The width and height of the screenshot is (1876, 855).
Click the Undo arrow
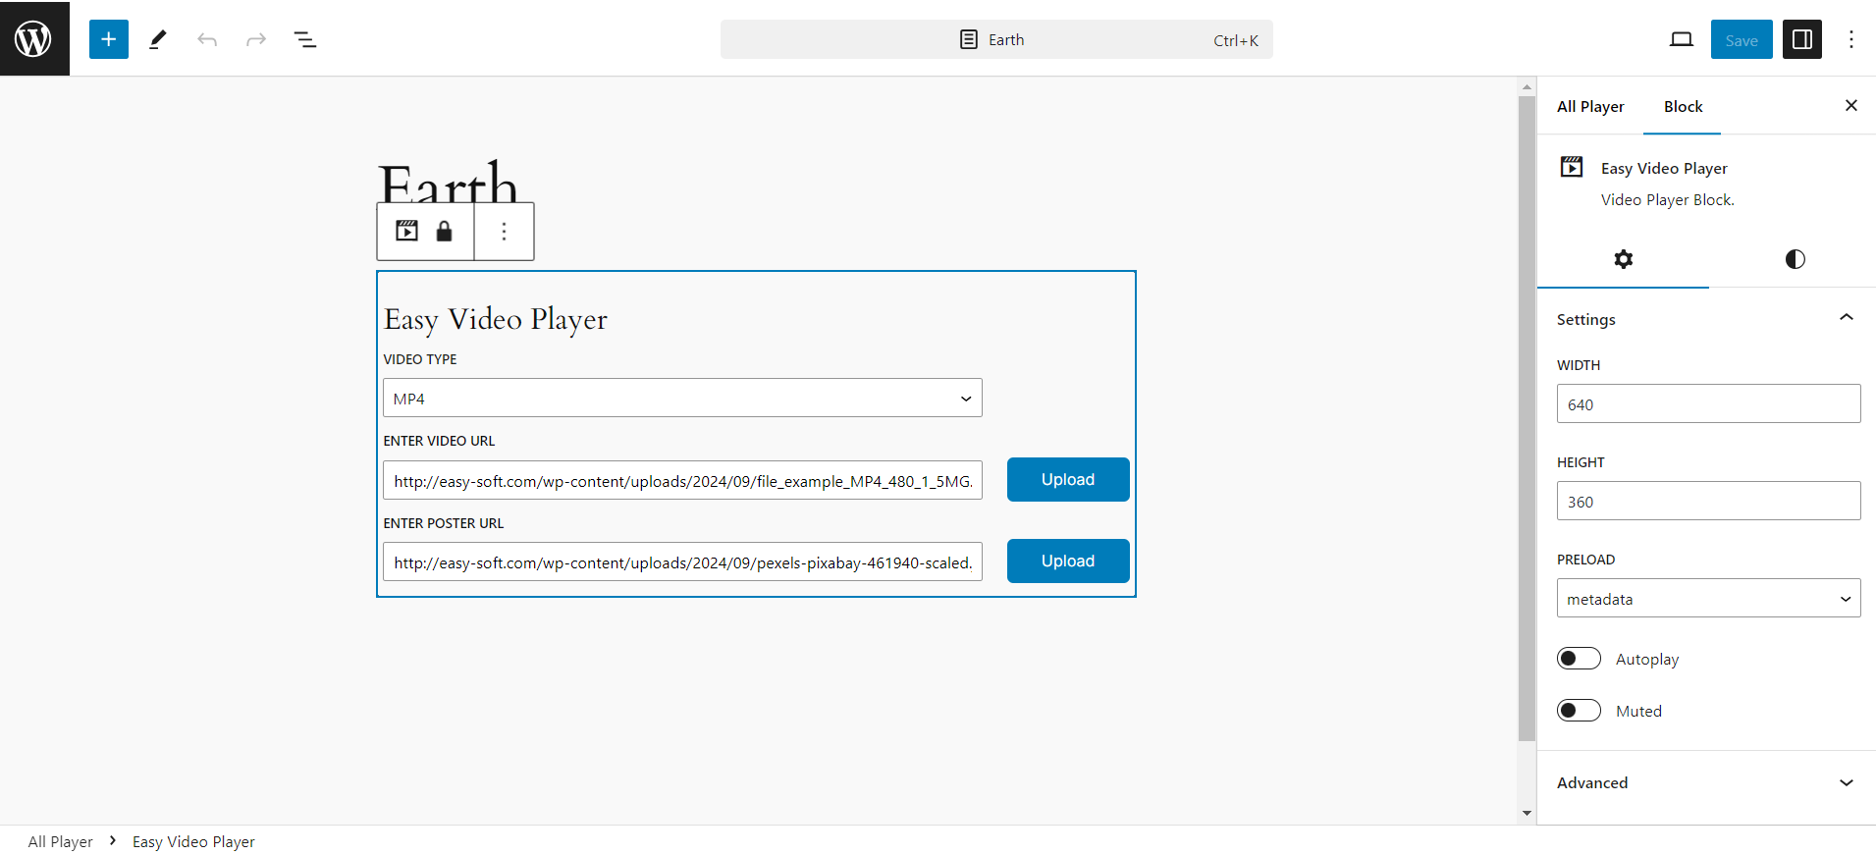point(207,39)
